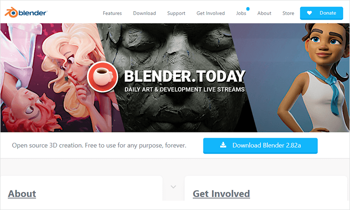Open the Get Involved nav link

(210, 13)
